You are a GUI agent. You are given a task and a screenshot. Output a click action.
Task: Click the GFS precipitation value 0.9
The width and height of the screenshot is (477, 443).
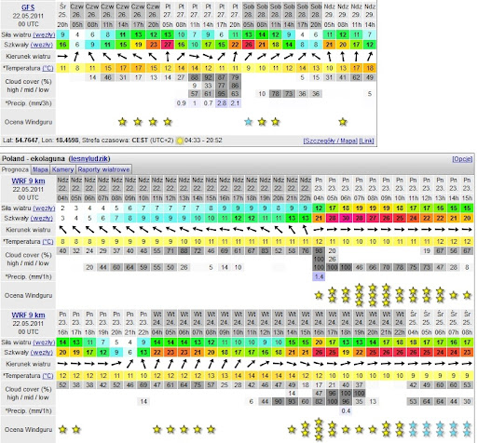coord(181,103)
